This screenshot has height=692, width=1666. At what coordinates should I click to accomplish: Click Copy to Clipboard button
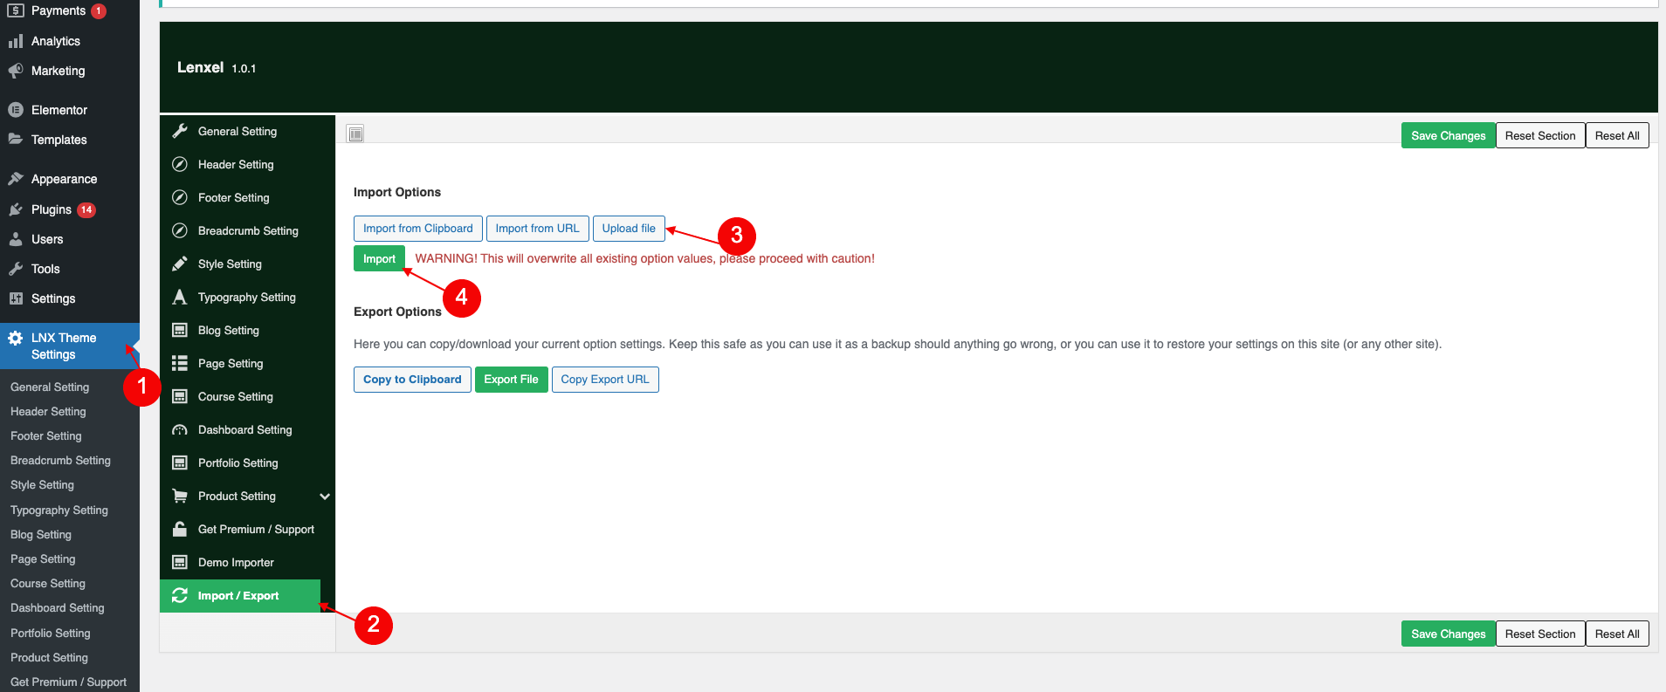[412, 380]
